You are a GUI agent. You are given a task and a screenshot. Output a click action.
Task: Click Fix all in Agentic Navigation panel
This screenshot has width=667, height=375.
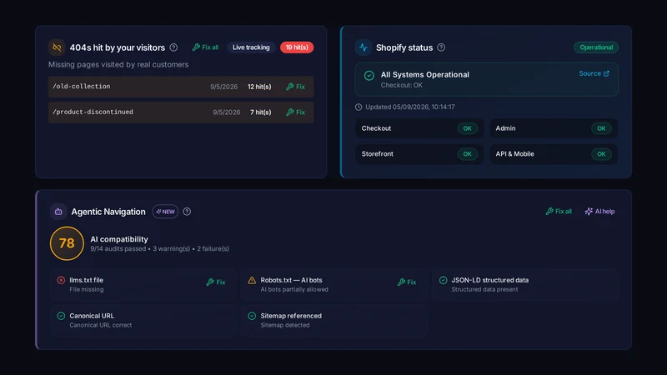pyautogui.click(x=559, y=212)
